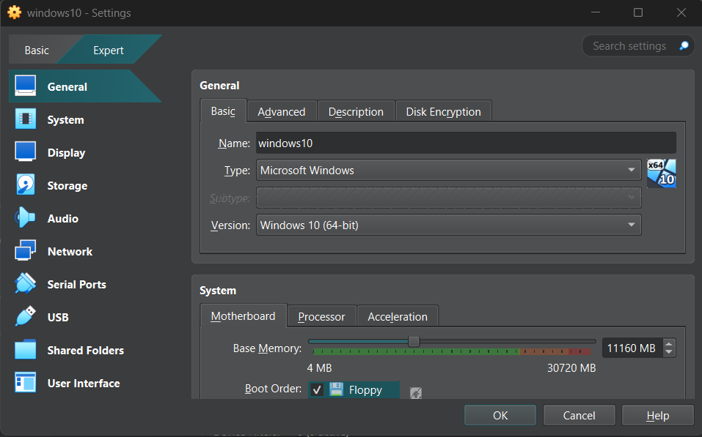Click the Shared Folders folder icon
This screenshot has width=702, height=437.
tap(25, 350)
